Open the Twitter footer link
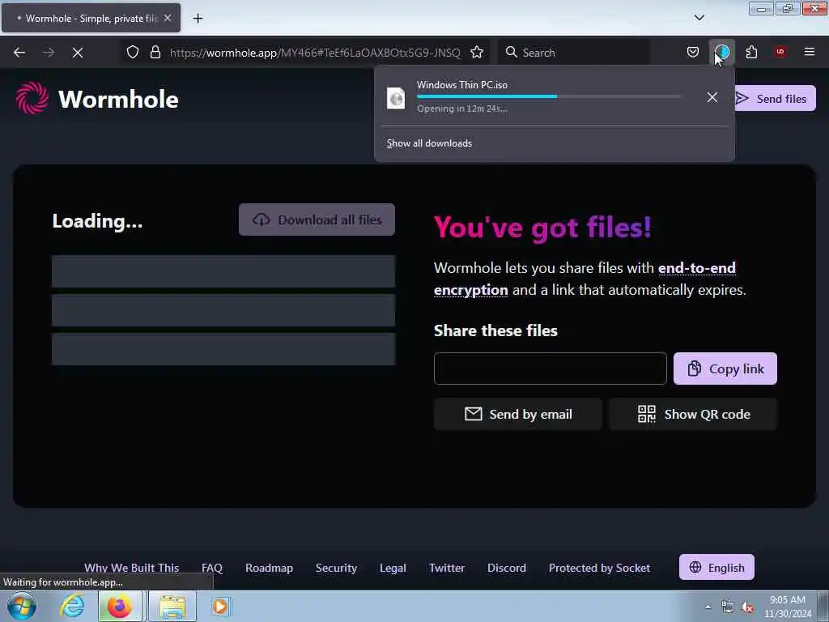The width and height of the screenshot is (829, 622). (447, 568)
